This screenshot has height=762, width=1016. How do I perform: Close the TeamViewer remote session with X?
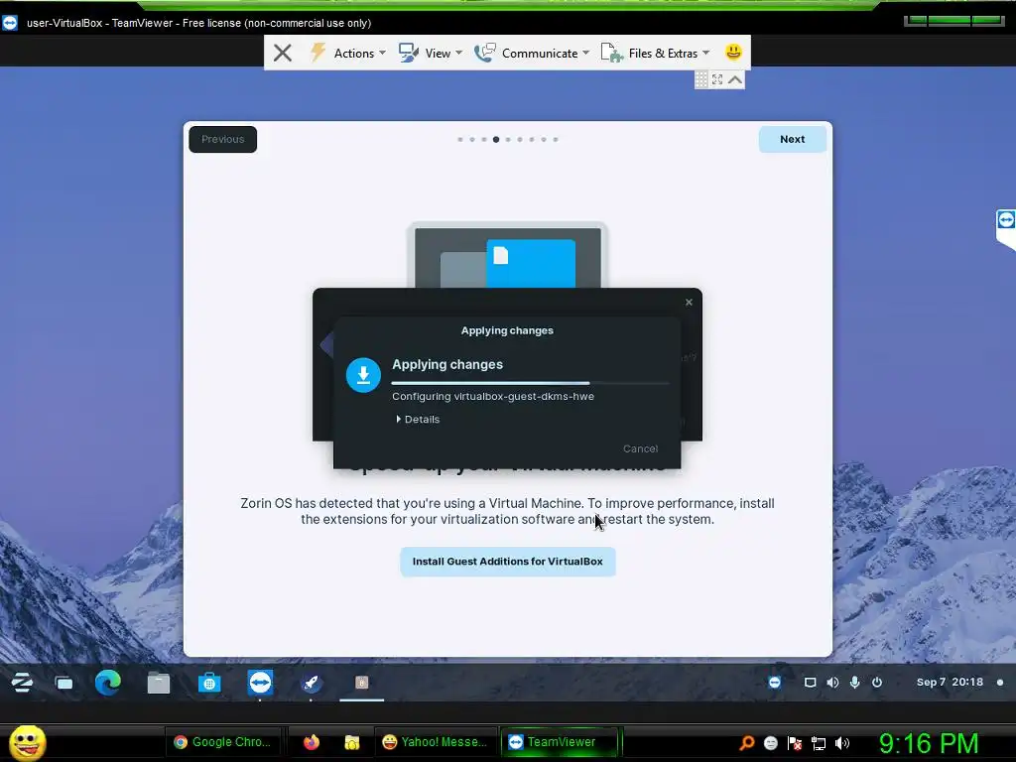[x=283, y=53]
